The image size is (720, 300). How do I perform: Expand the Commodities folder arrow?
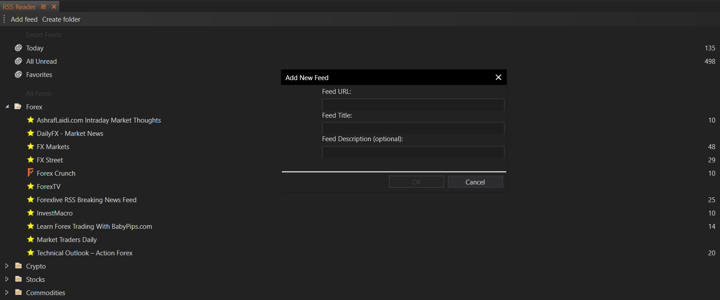pos(7,292)
